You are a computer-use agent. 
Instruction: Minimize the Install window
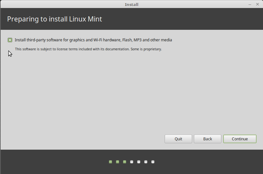[250, 4]
